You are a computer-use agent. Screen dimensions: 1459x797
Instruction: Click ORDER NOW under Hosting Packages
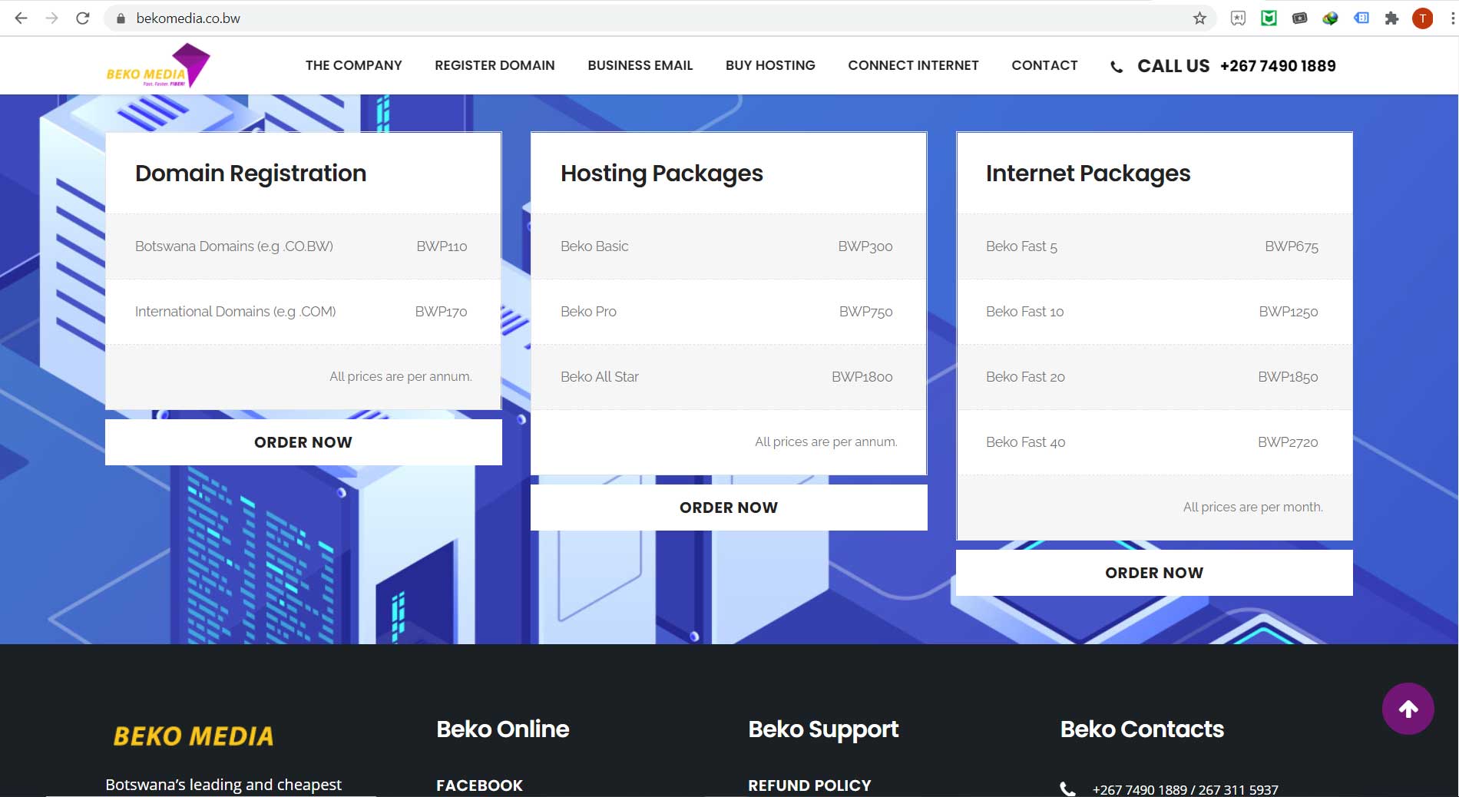(729, 508)
